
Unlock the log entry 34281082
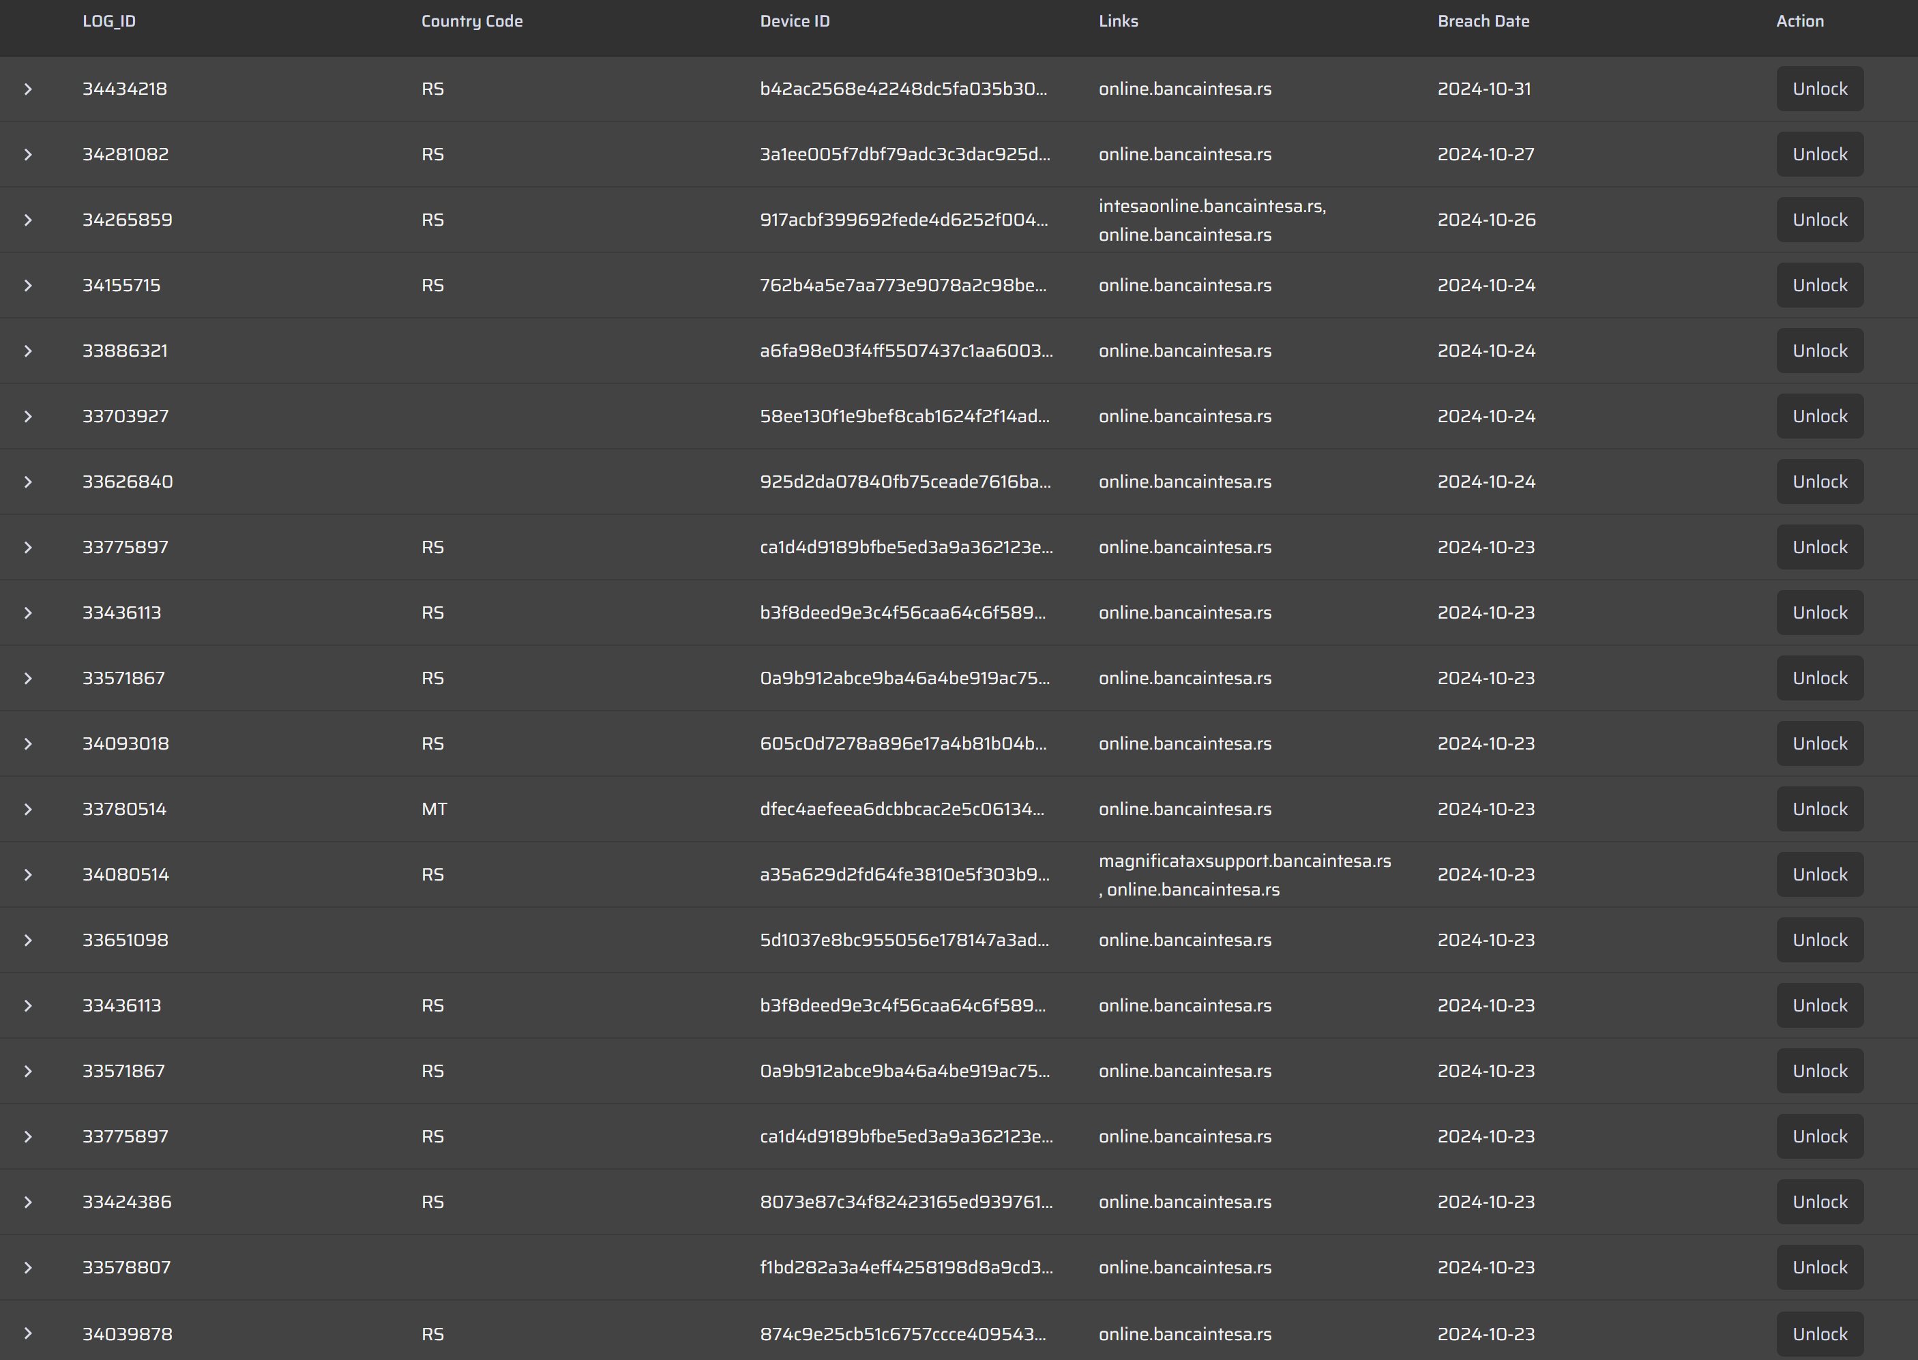[x=1819, y=154]
